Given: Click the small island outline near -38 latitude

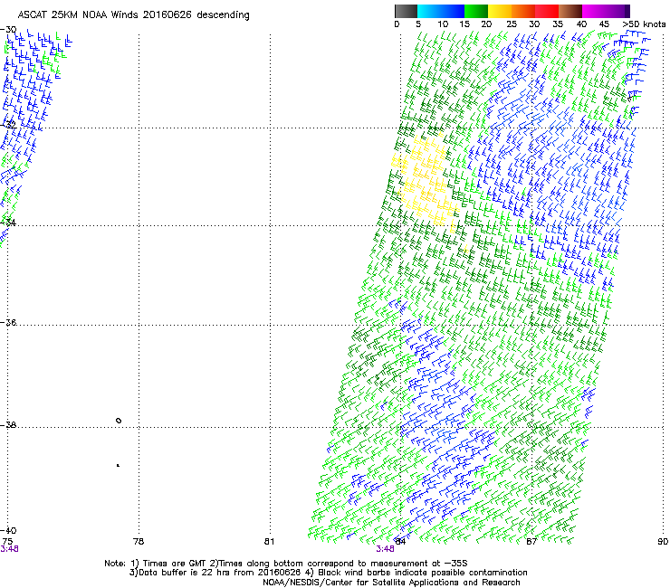Looking at the screenshot, I should pyautogui.click(x=119, y=421).
